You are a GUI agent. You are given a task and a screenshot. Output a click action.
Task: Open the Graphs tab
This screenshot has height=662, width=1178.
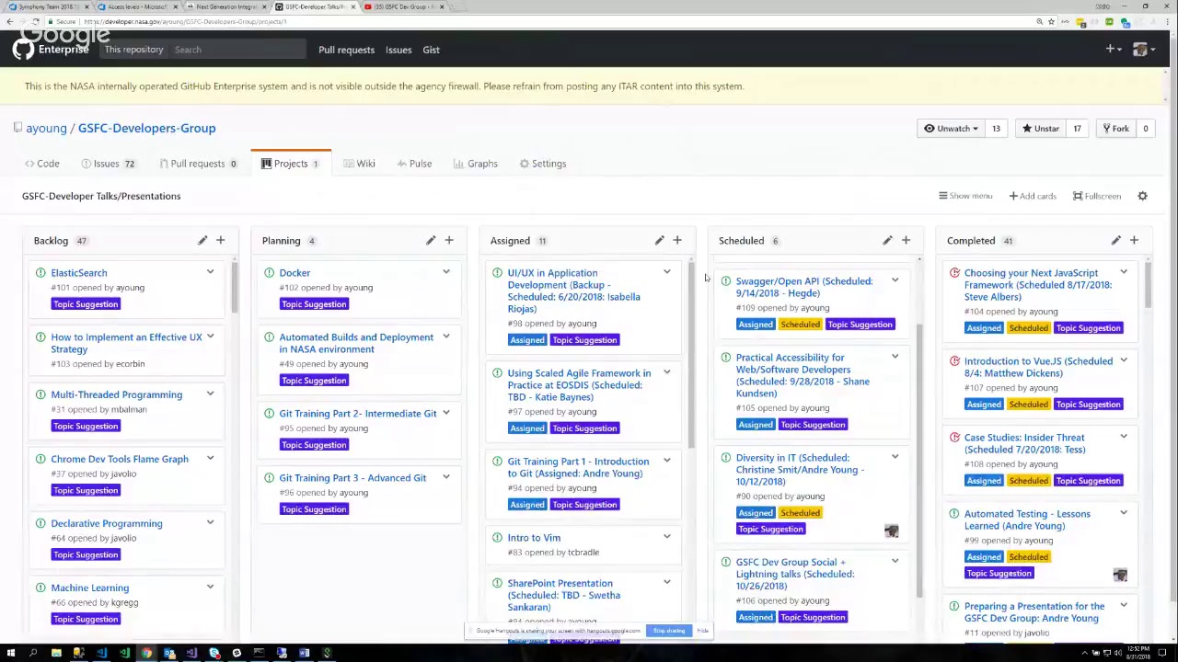[x=475, y=164]
